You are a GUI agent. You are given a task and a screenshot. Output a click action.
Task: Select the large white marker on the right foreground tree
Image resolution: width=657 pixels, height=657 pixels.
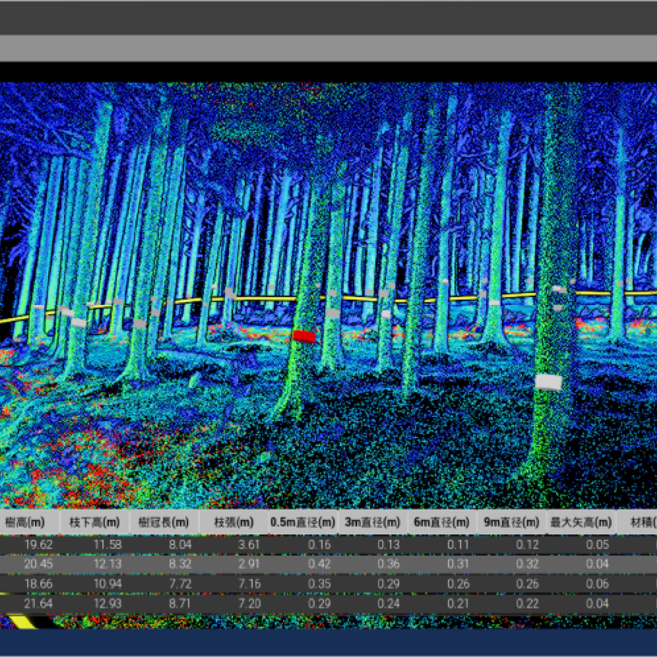pyautogui.click(x=549, y=382)
